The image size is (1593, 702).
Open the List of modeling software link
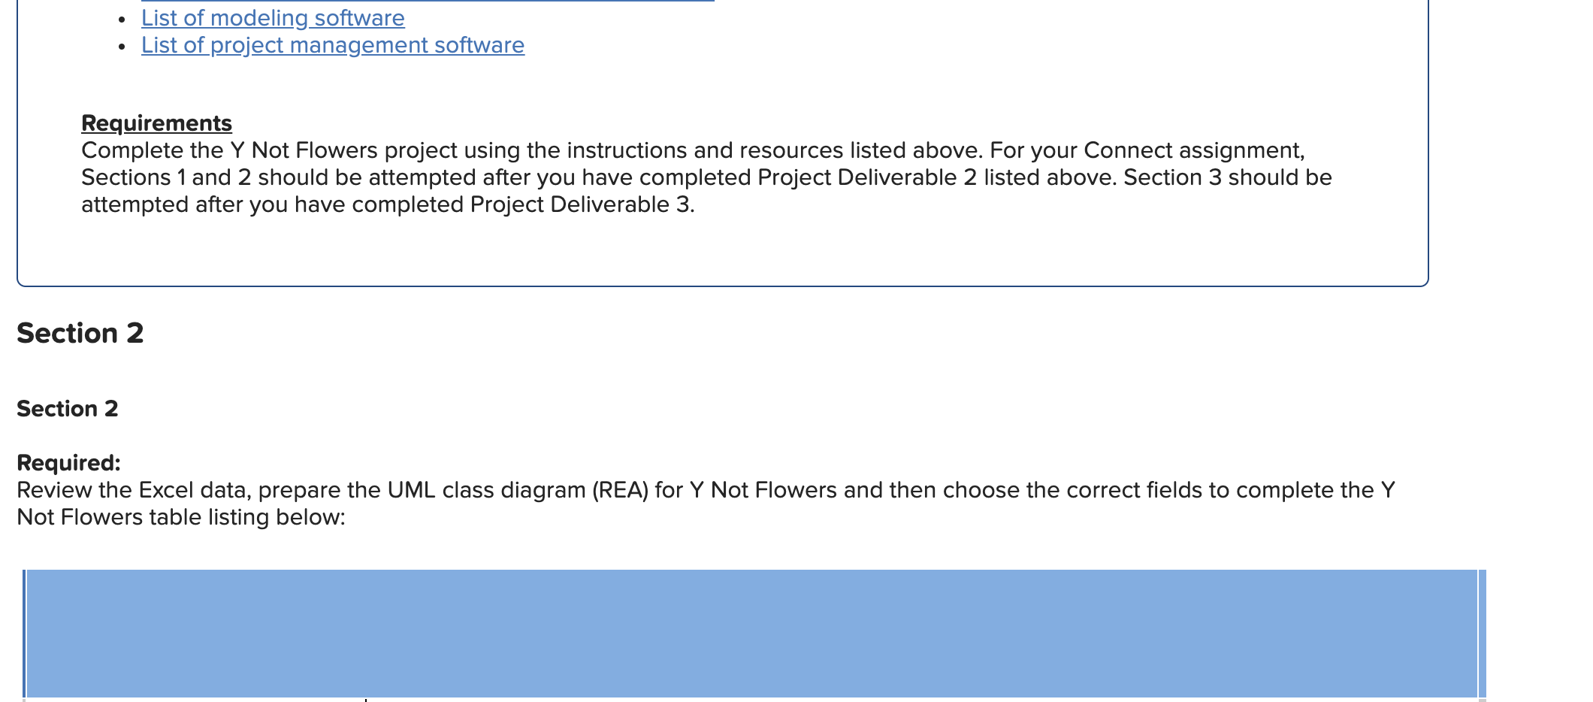point(273,18)
